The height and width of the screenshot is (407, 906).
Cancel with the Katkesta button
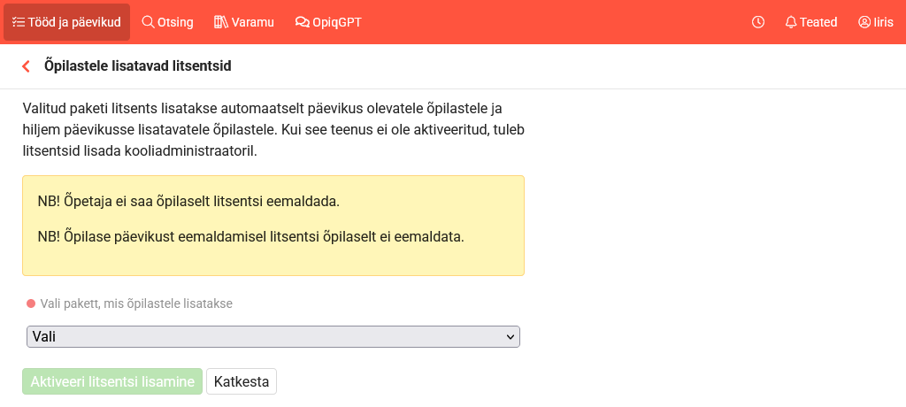coord(242,381)
